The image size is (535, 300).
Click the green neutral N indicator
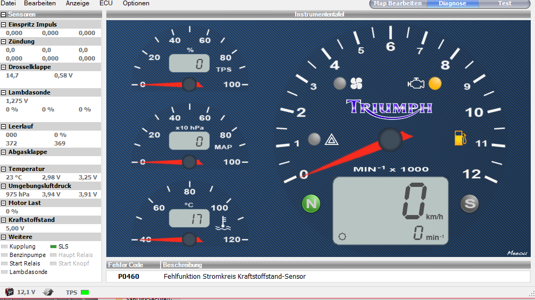311,204
